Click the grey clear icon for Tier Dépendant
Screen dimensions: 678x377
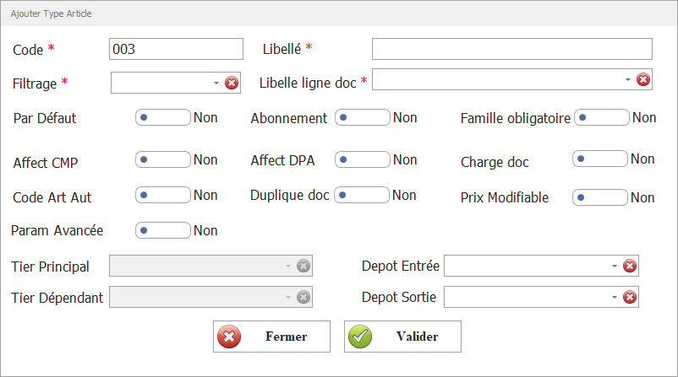click(x=303, y=298)
